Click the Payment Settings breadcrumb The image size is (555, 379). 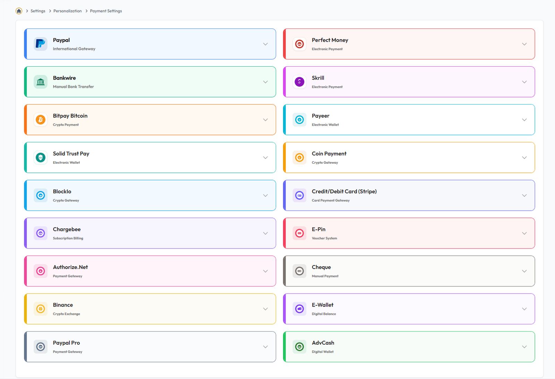tap(106, 11)
